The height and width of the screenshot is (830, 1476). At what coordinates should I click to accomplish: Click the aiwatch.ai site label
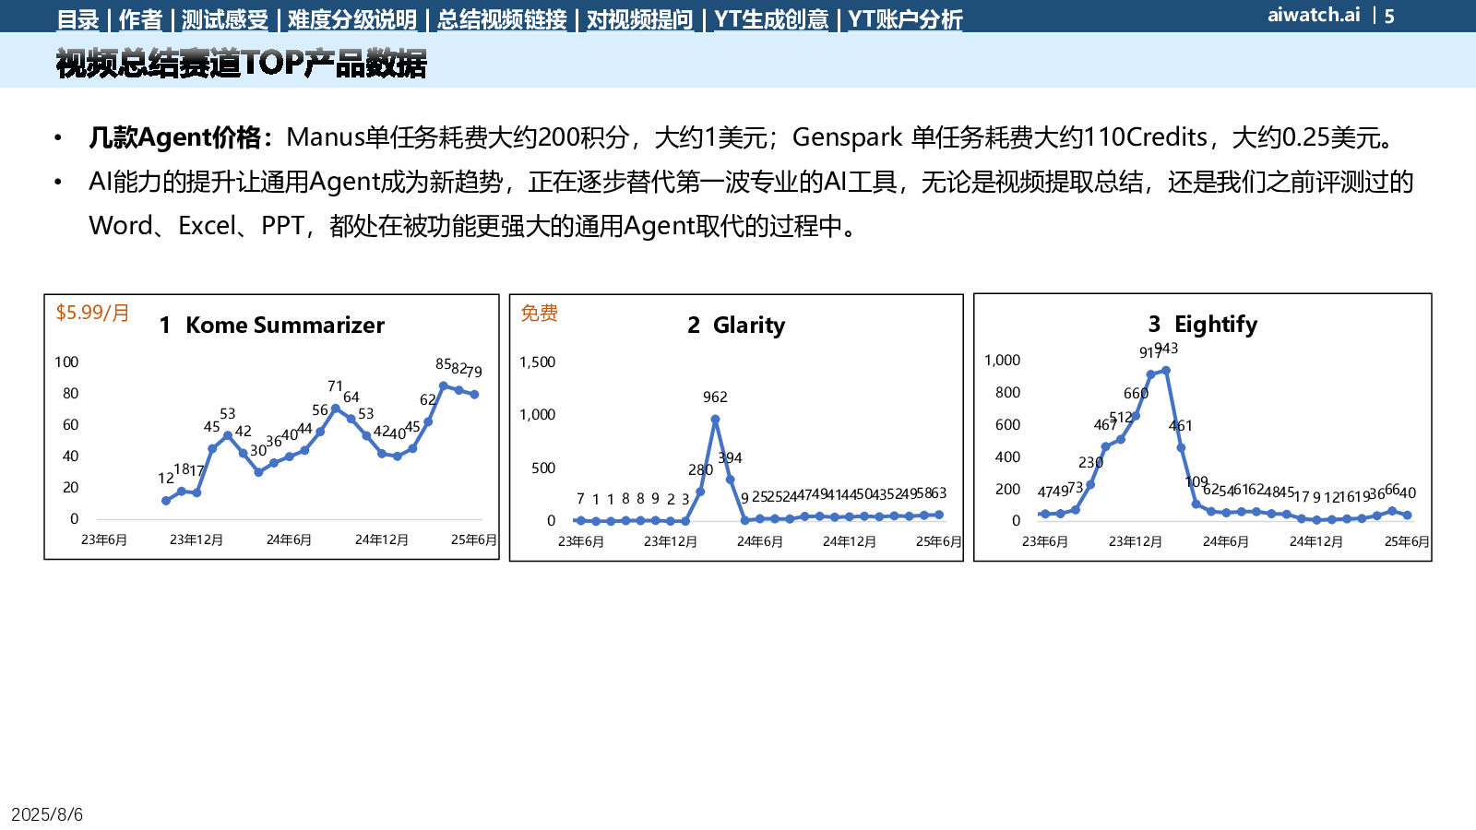tap(1314, 15)
